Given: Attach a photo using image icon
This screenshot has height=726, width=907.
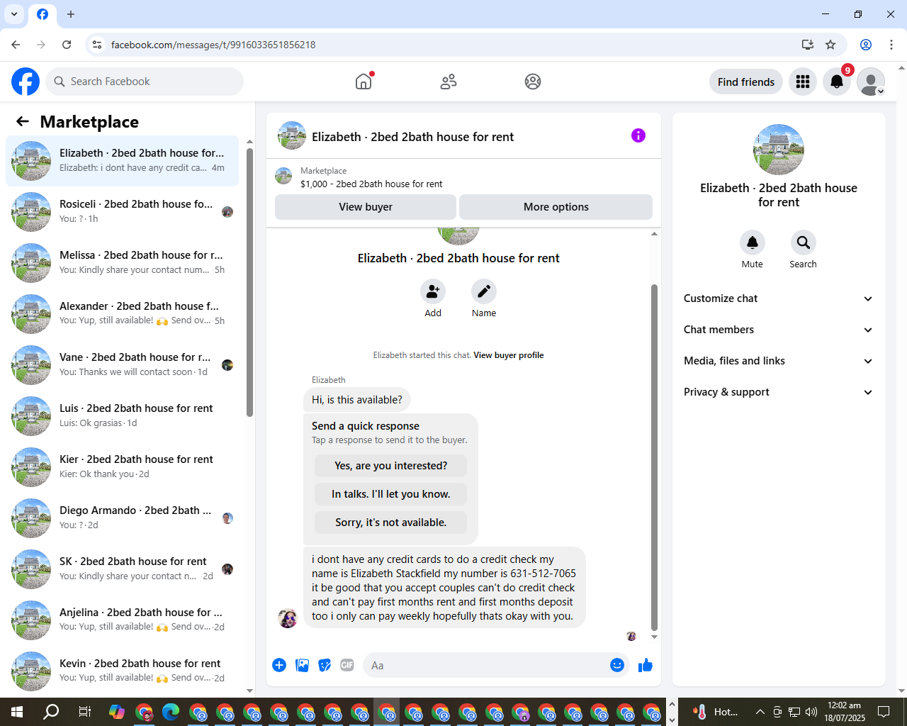Looking at the screenshot, I should (302, 665).
